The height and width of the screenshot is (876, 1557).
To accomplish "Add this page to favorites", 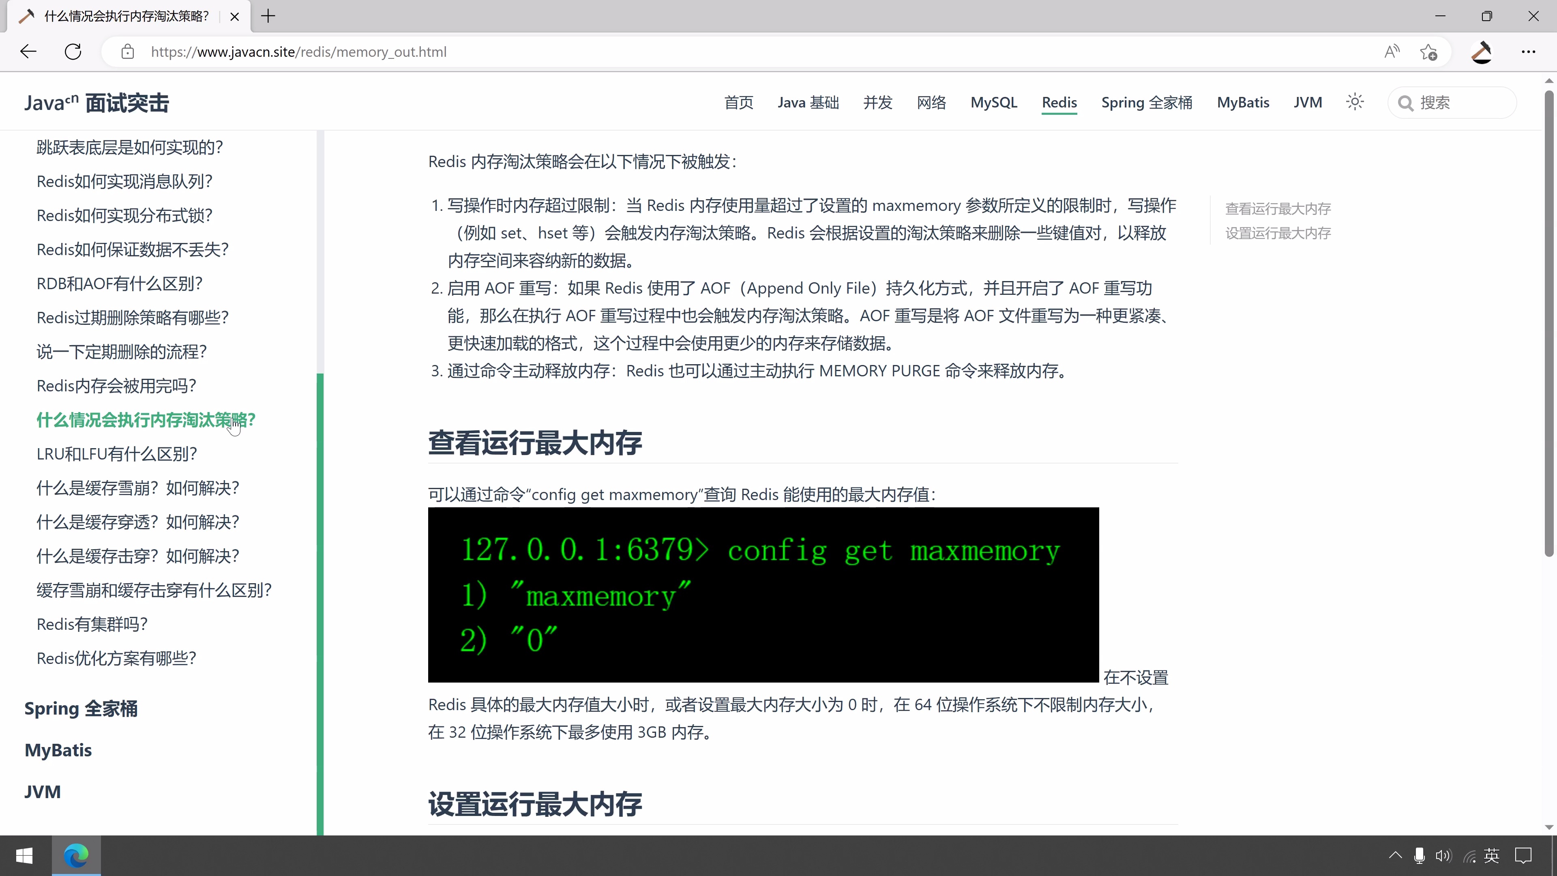I will (x=1429, y=52).
